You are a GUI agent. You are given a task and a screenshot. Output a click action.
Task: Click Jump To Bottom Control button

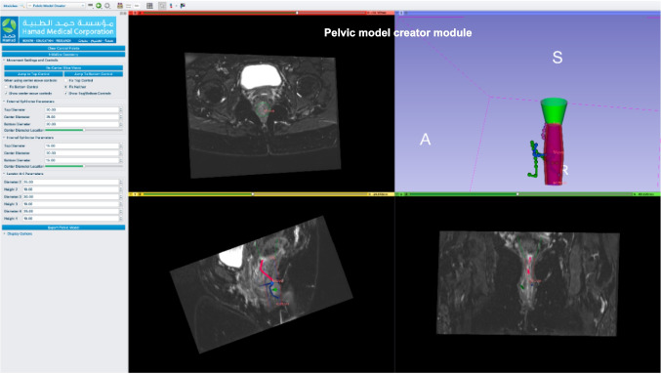click(94, 74)
